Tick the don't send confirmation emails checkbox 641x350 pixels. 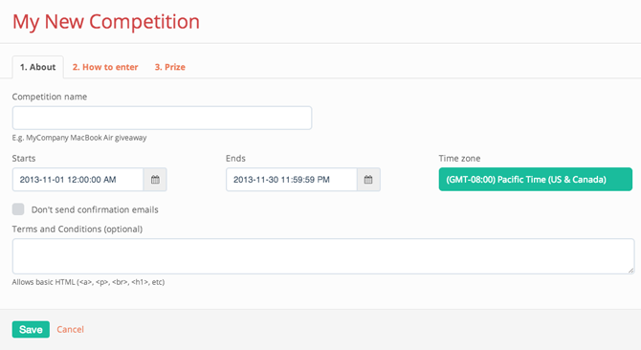point(18,209)
